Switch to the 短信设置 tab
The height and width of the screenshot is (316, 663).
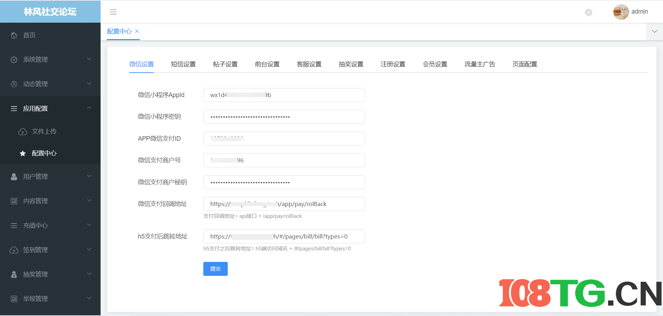point(183,64)
